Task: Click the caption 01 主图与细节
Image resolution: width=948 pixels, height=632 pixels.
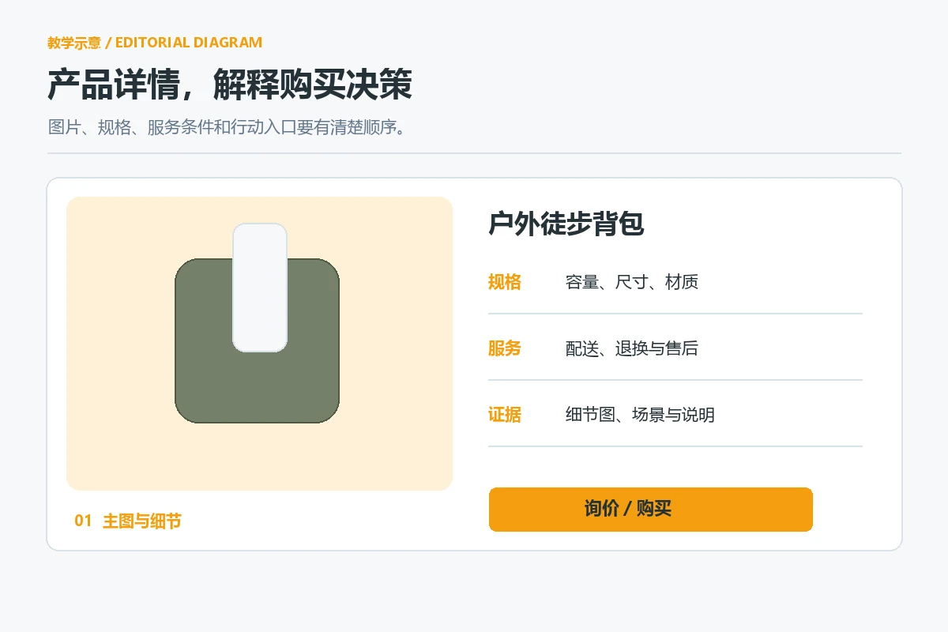Action: 128,521
